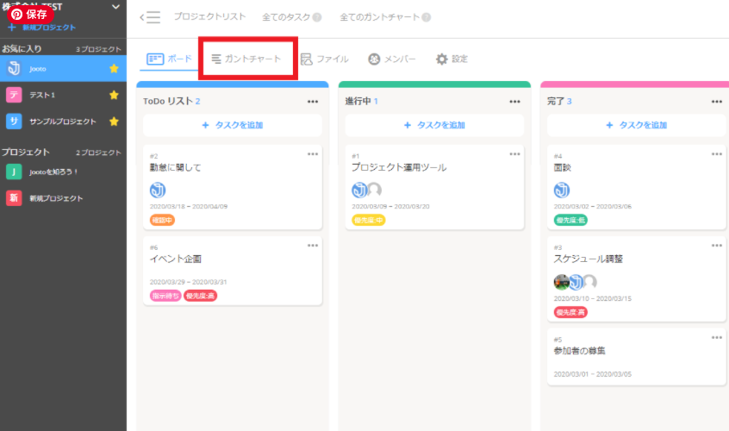The height and width of the screenshot is (431, 729).
Task: Click 新規プロジェクト plus link in sidebar
Action: [41, 28]
